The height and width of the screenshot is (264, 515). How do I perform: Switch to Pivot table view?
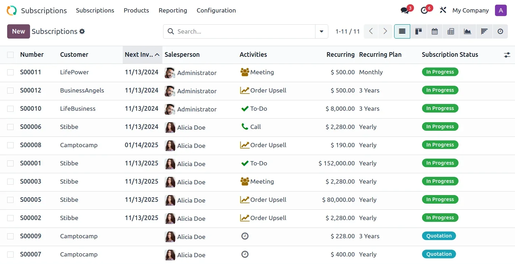451,31
